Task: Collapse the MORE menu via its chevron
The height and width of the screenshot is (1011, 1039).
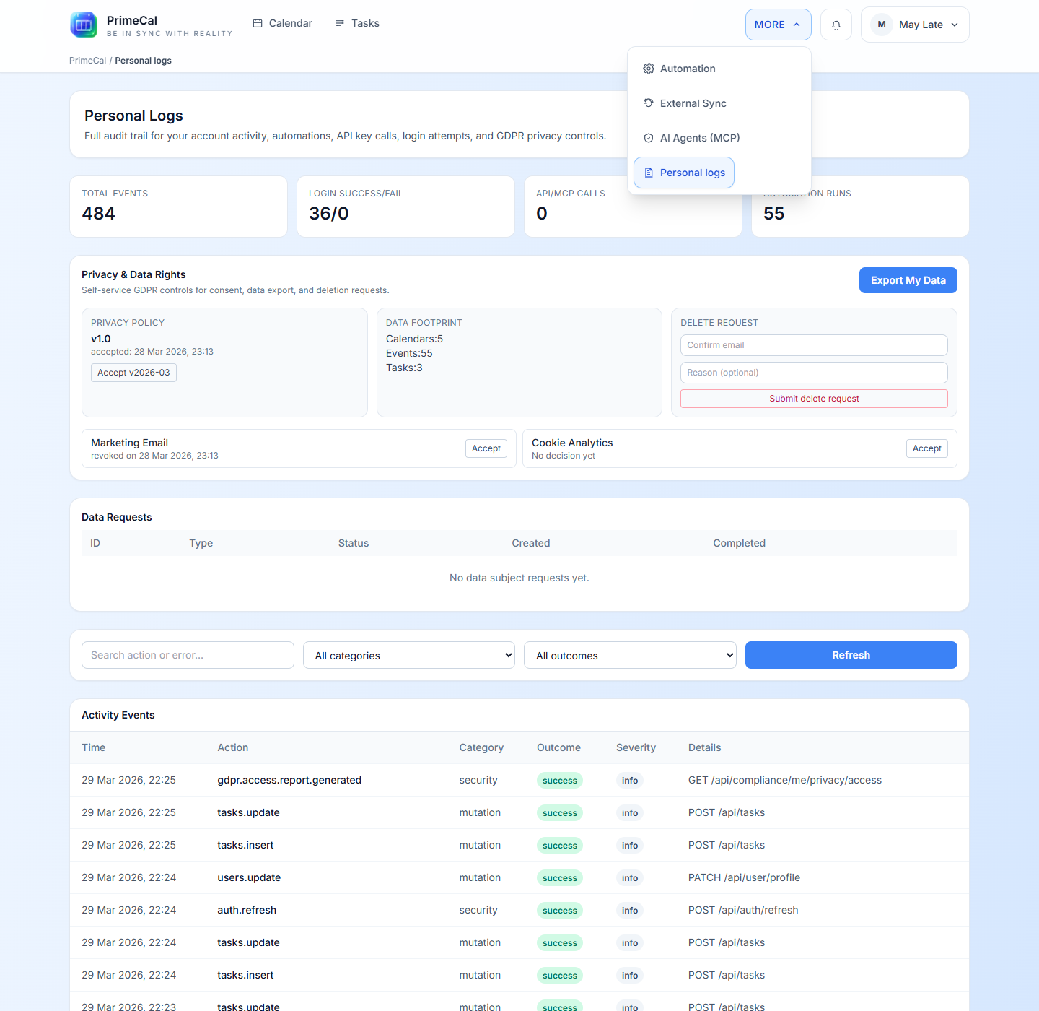Action: point(797,24)
